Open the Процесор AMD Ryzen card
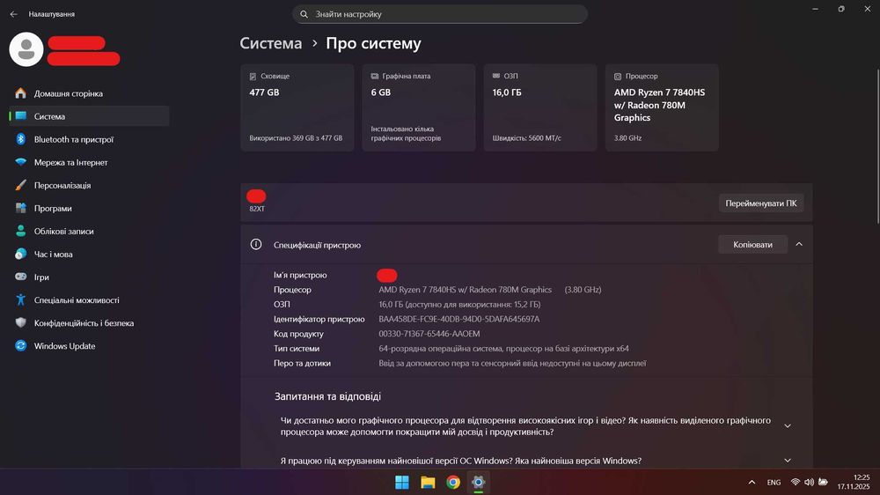 coord(662,107)
